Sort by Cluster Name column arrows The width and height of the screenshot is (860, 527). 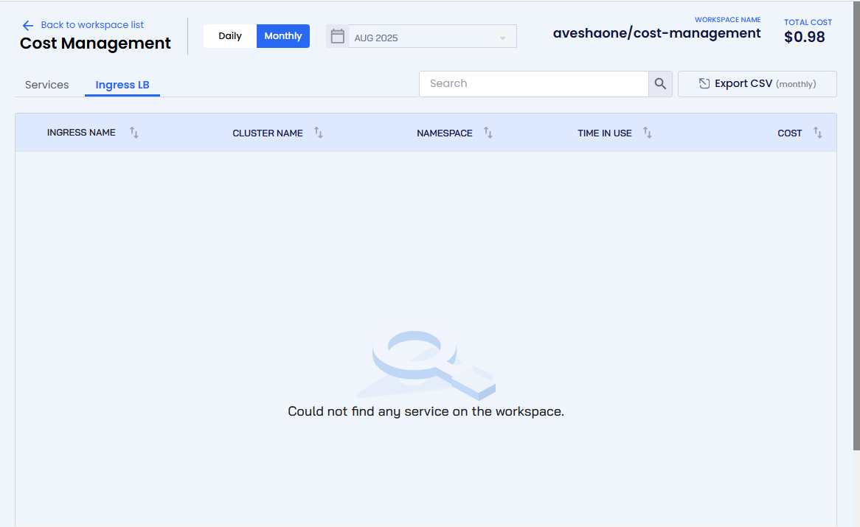[x=319, y=133]
